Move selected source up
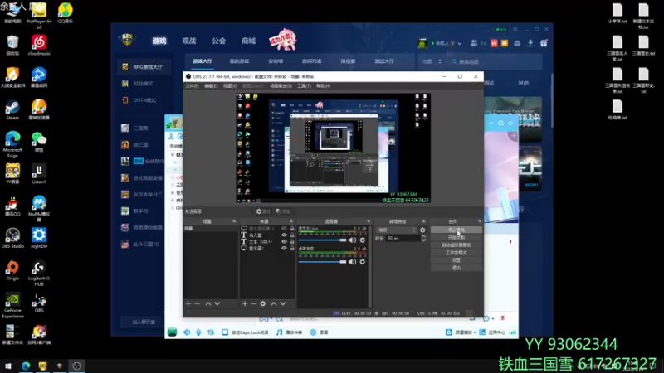Image resolution: width=664 pixels, height=373 pixels. 274,303
